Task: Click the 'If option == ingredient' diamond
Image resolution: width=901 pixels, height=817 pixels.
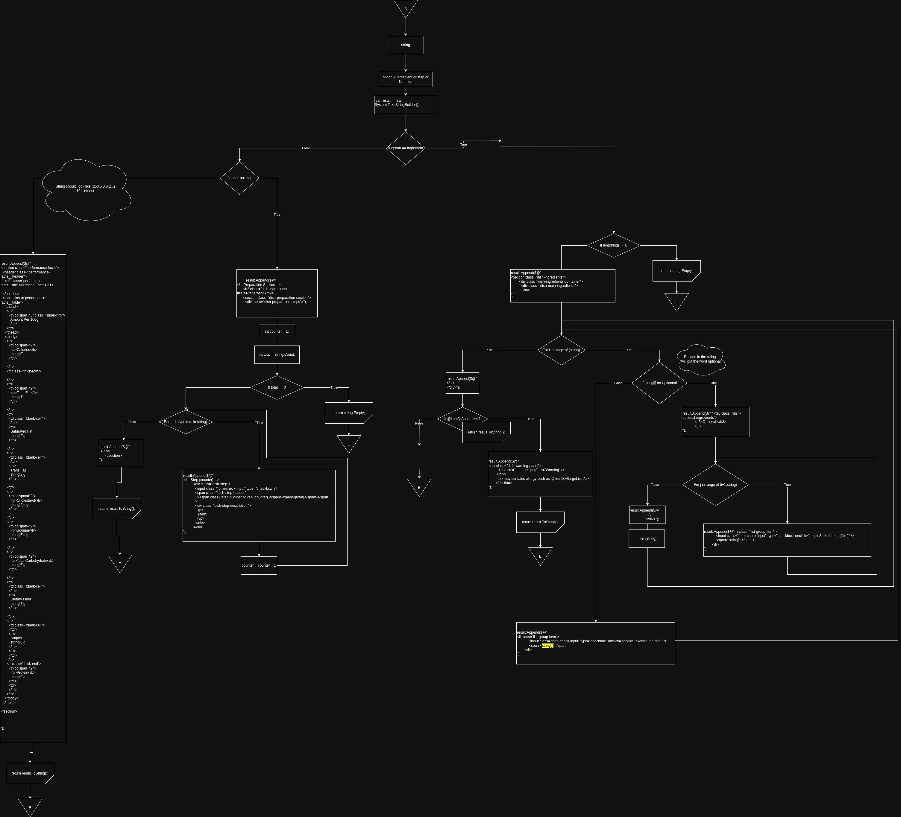Action: pyautogui.click(x=405, y=148)
